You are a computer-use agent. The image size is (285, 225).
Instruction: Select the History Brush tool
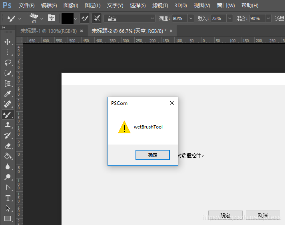[x=8, y=135]
